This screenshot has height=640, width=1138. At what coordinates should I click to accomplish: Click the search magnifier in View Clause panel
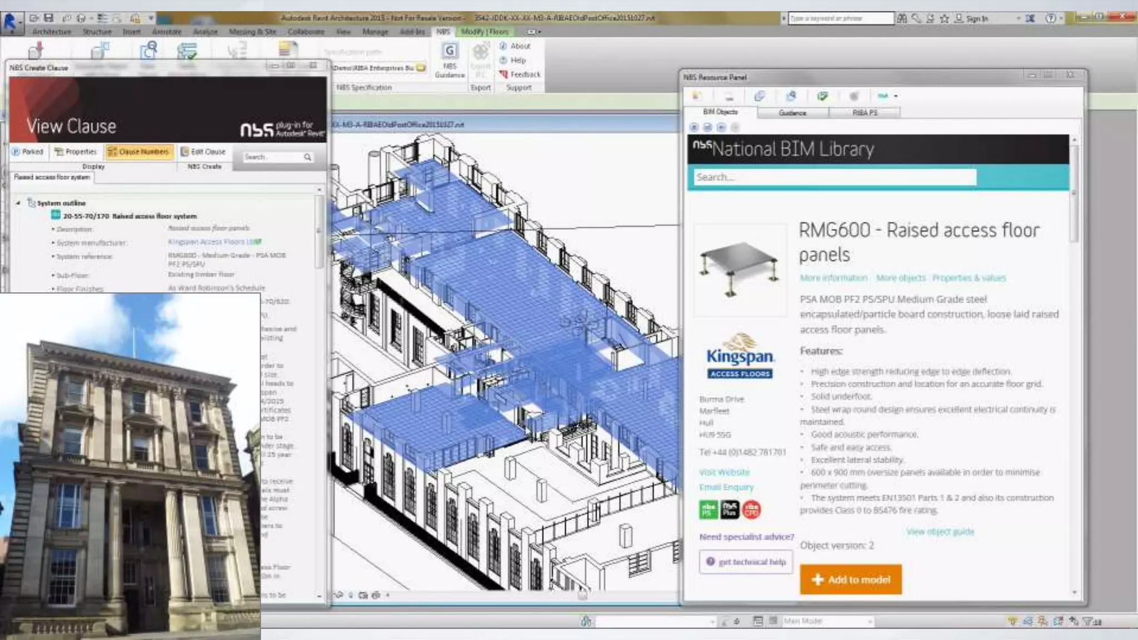point(307,157)
